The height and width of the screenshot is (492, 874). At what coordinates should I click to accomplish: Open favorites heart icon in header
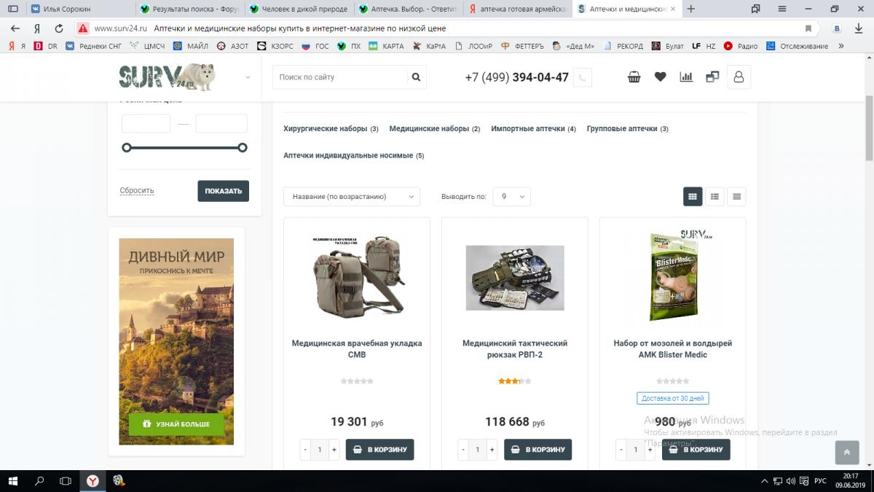[x=660, y=77]
